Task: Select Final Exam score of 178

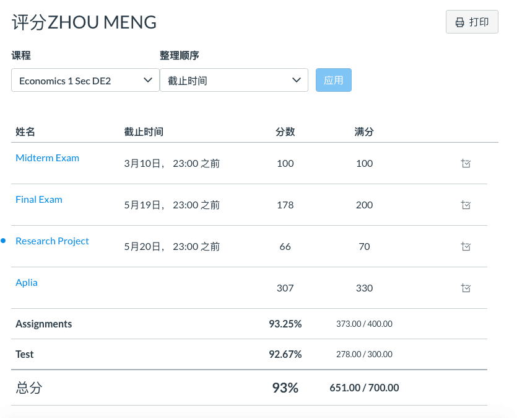Action: [x=285, y=205]
